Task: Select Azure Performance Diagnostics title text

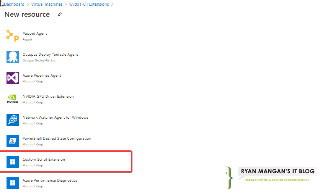Action: 50,180
